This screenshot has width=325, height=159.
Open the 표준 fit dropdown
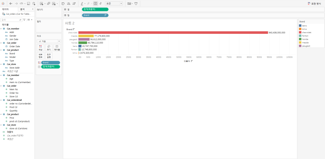[114, 3]
